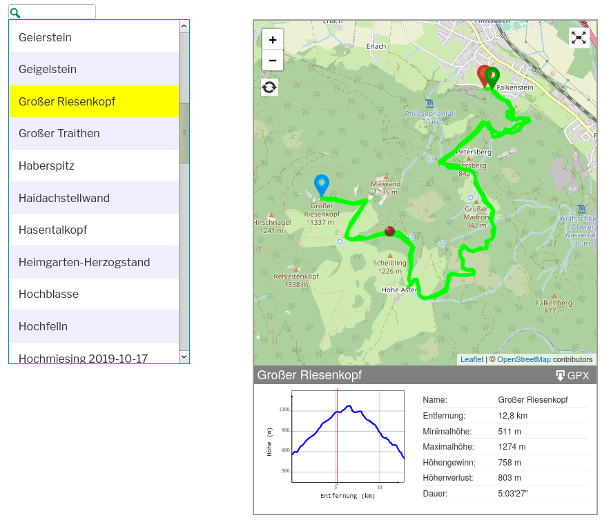Viewport: 611px width, 531px height.
Task: Toggle fullscreen map view
Action: (x=579, y=38)
